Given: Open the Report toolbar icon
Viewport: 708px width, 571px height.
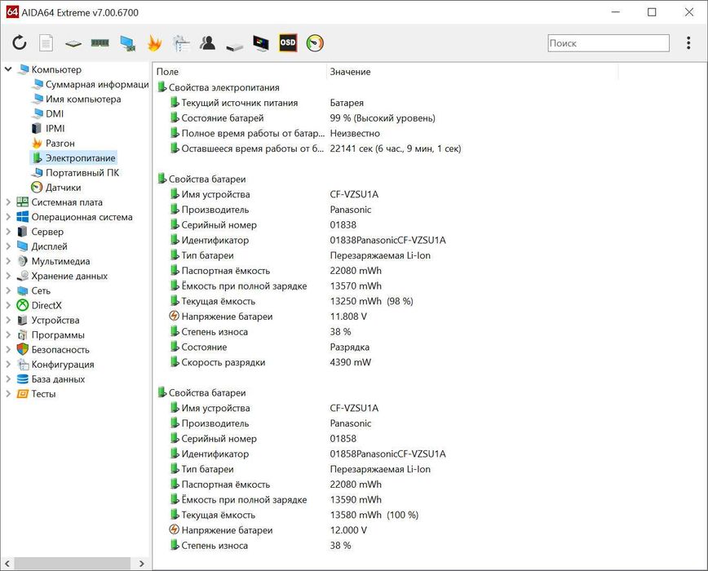Looking at the screenshot, I should (46, 43).
